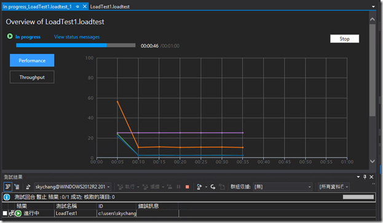This screenshot has height=223, width=383.
Task: Close the test results panel
Action: [x=371, y=177]
